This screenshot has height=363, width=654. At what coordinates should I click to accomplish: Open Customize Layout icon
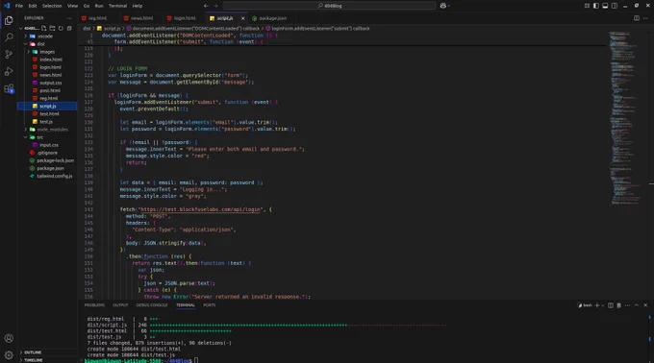tap(587, 6)
